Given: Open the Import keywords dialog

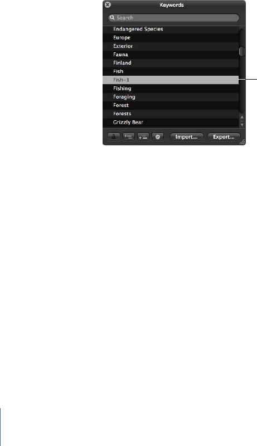Looking at the screenshot, I should point(186,137).
